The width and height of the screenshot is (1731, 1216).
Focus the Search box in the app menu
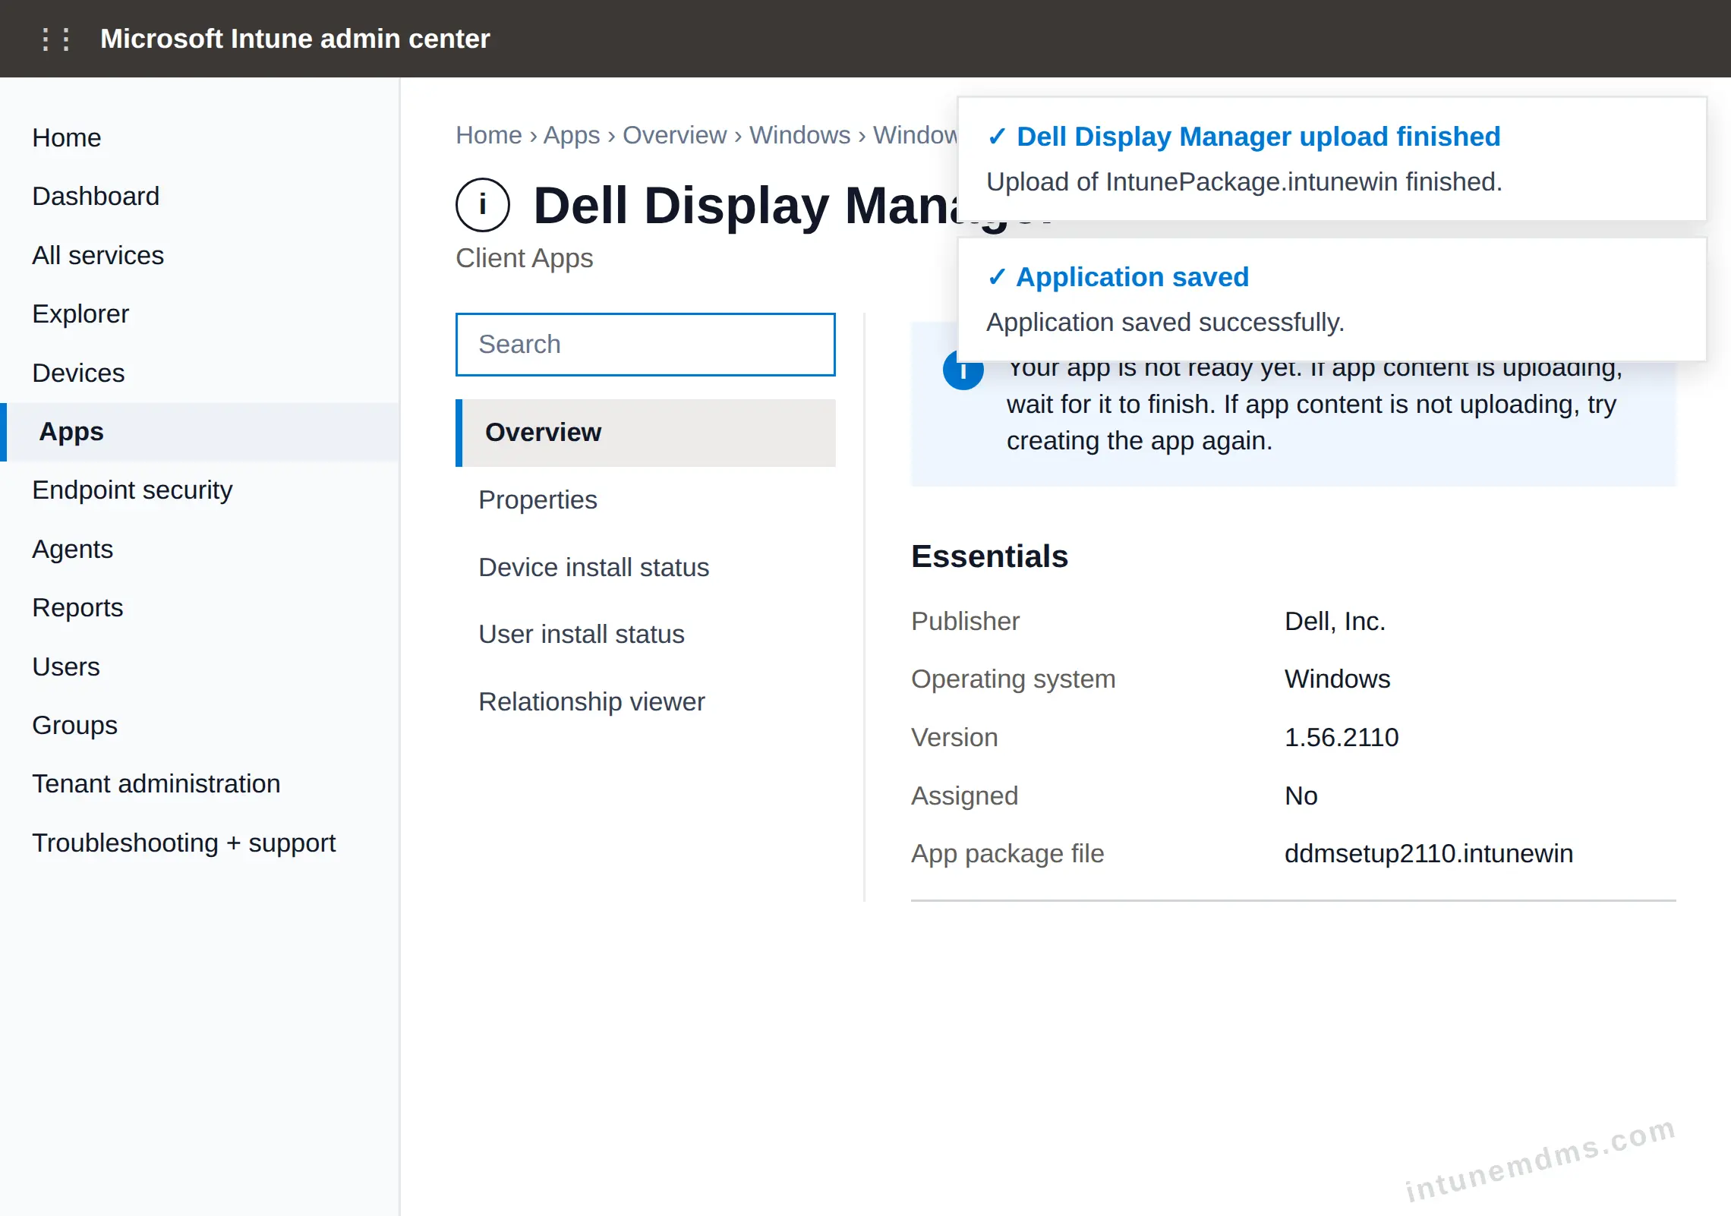click(x=645, y=345)
